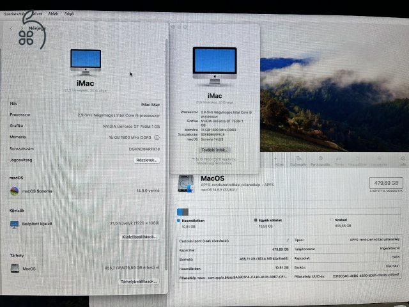
Task: Click the MacOS volume title in Disk Utility
Action: click(213, 178)
